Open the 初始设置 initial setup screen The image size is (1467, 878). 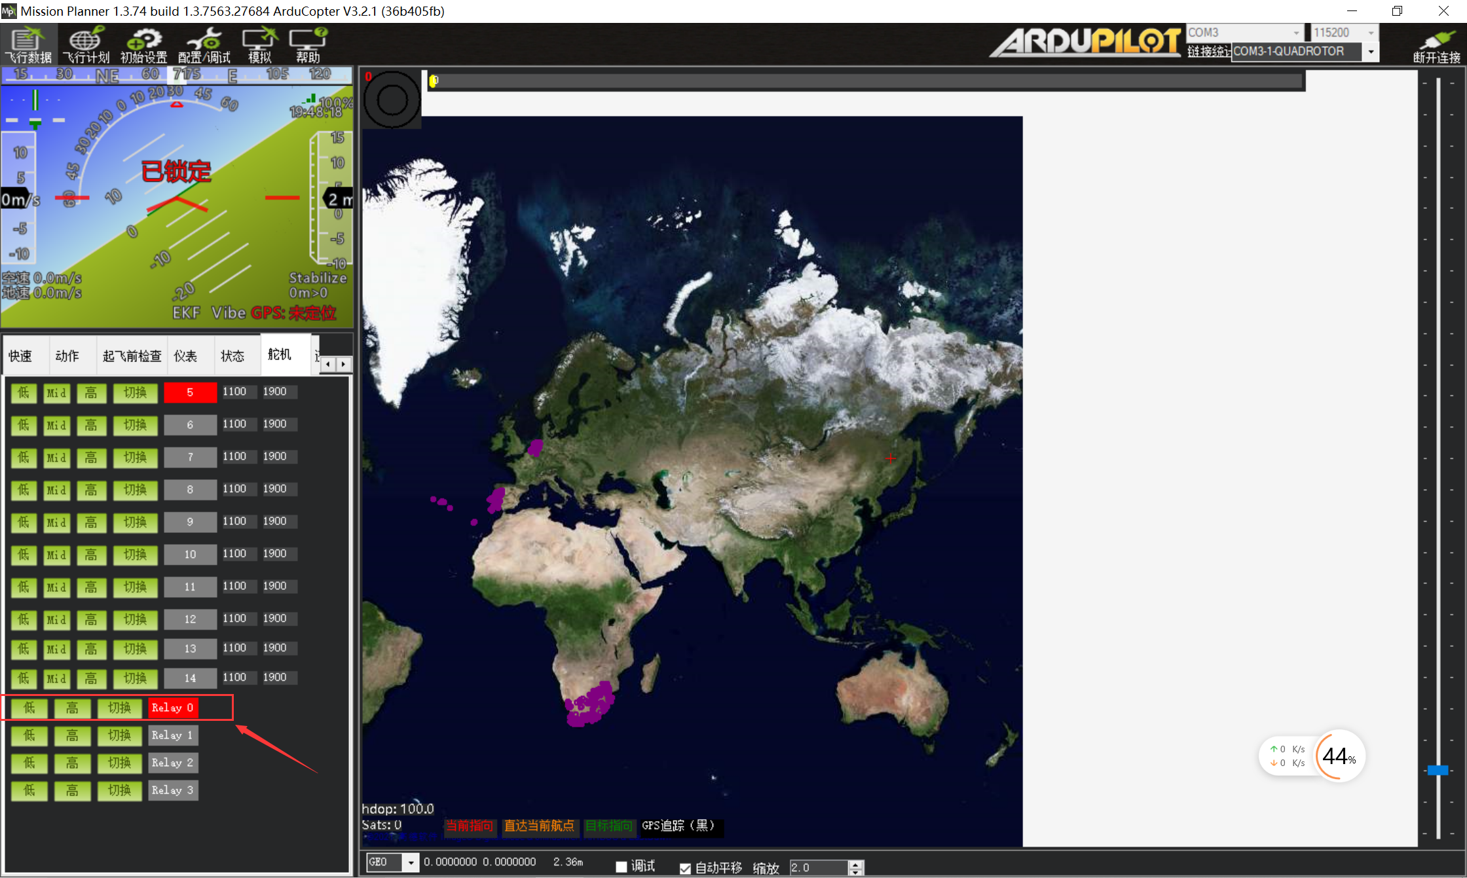(143, 45)
